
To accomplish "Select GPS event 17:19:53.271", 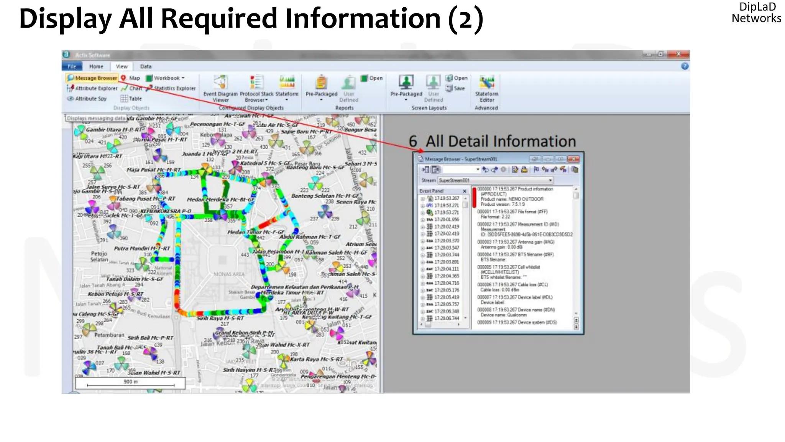I will click(446, 206).
